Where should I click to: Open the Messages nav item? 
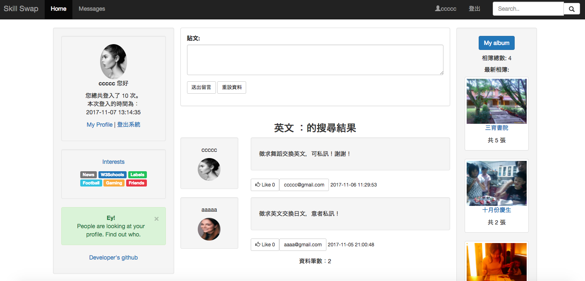pyautogui.click(x=92, y=9)
